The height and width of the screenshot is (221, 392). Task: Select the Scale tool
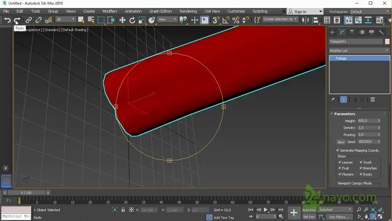(x=141, y=20)
